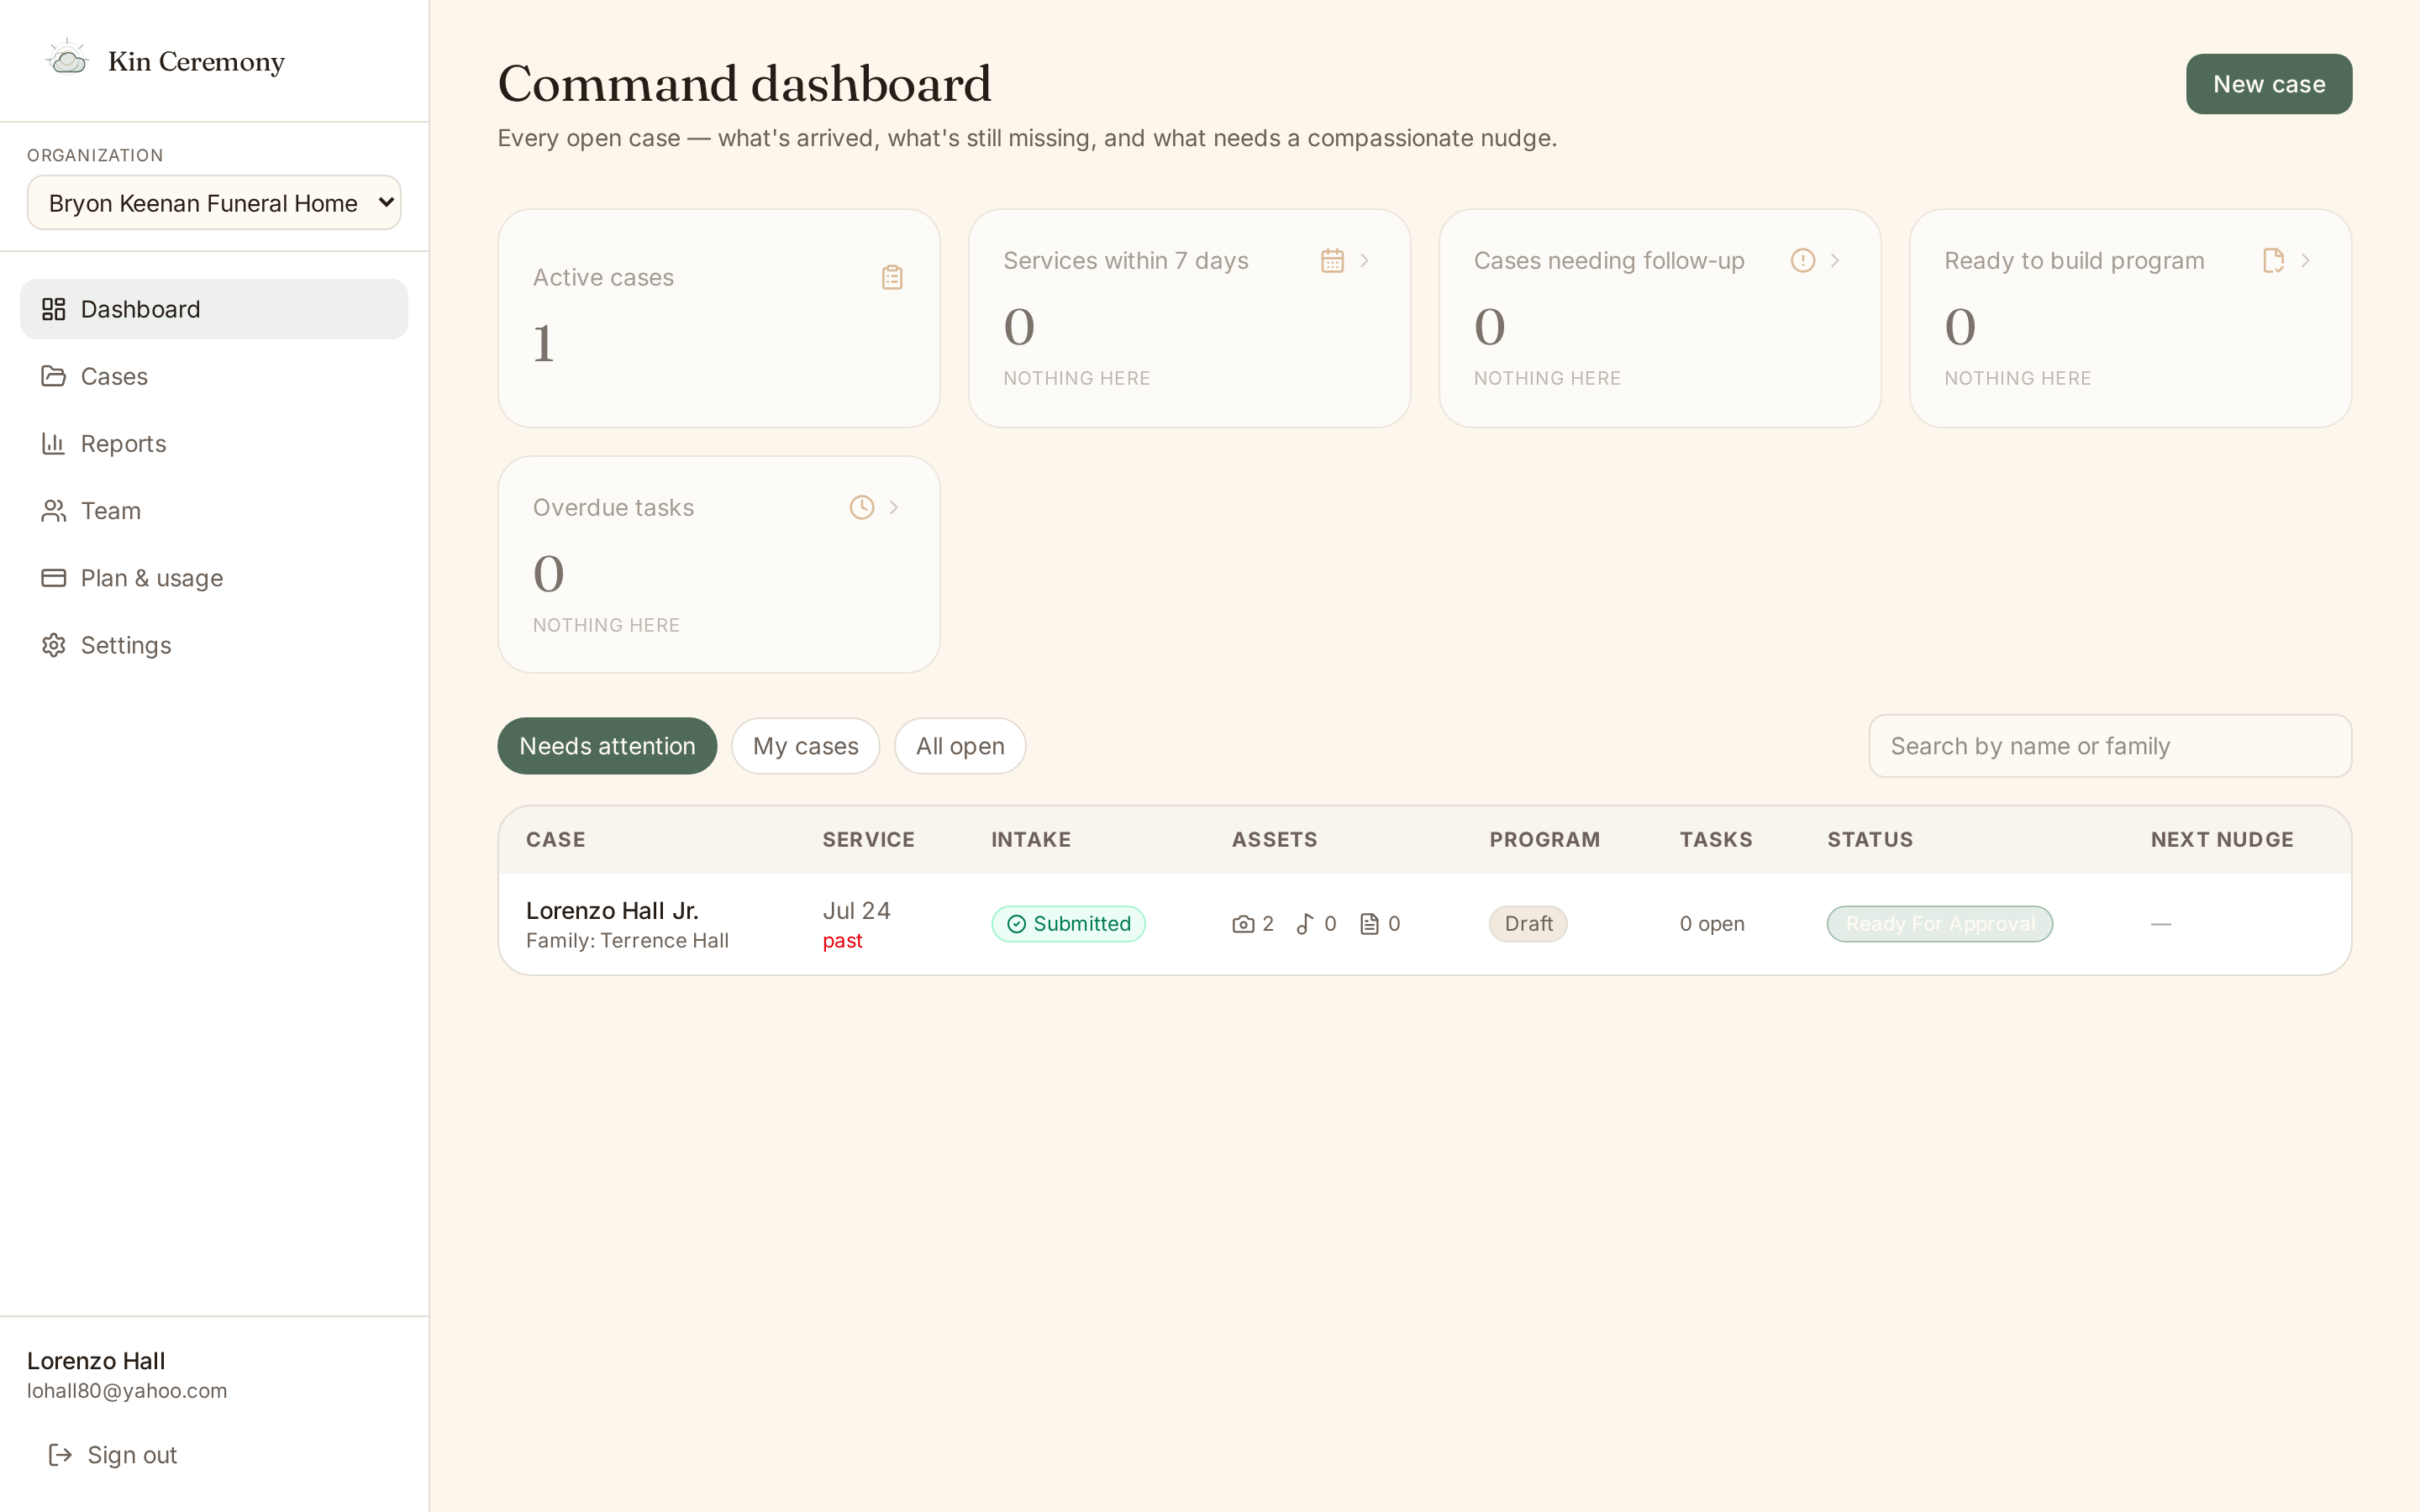Click the Cases folder icon

pyautogui.click(x=54, y=376)
